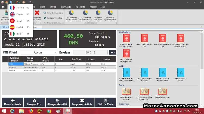The width and height of the screenshot is (204, 114).
Task: Open the Paiements menu
Action: (80, 7)
